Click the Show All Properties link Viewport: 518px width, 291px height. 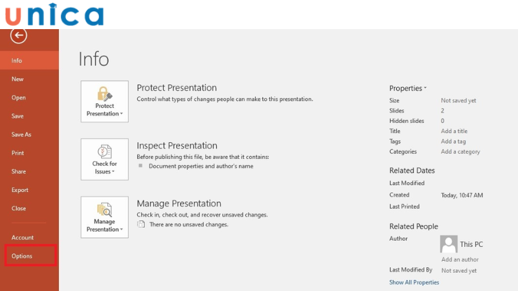tap(414, 283)
